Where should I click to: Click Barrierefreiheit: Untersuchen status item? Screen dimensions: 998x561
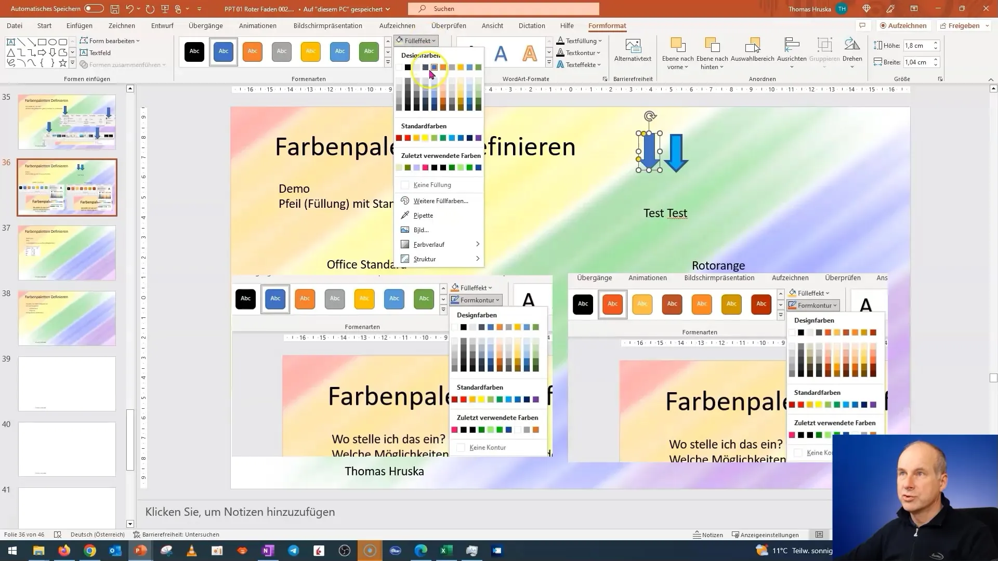point(176,535)
